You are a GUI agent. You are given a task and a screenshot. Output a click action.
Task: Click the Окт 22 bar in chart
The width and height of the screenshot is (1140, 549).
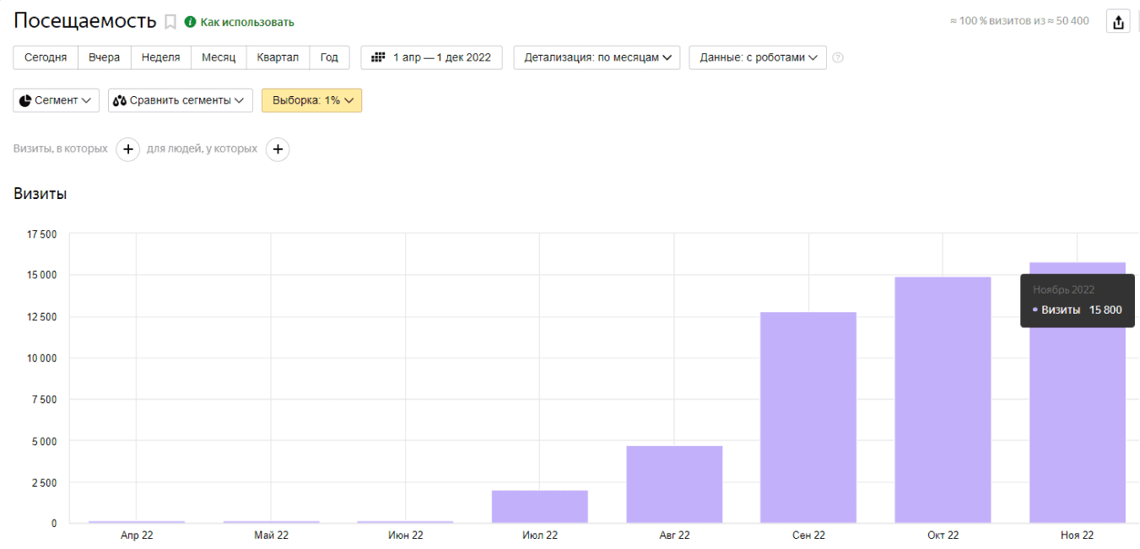[943, 401]
